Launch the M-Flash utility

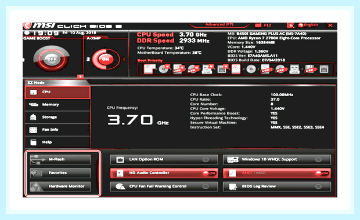coord(60,159)
